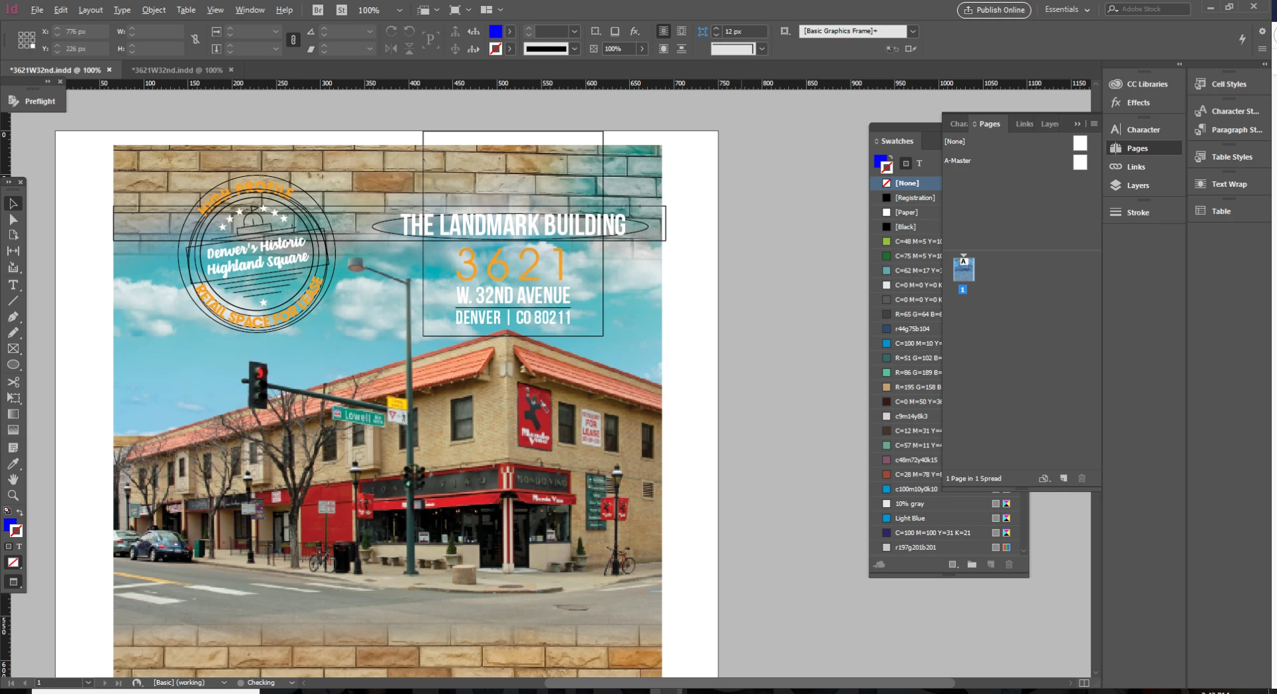This screenshot has width=1277, height=694.
Task: Select the Line tool
Action: coord(13,301)
